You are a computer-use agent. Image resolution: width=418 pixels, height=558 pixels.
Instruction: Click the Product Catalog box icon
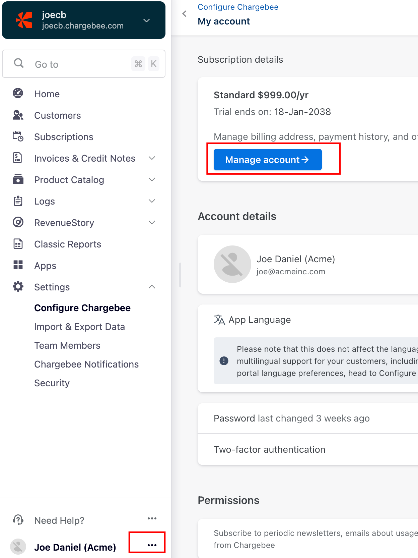[18, 179]
